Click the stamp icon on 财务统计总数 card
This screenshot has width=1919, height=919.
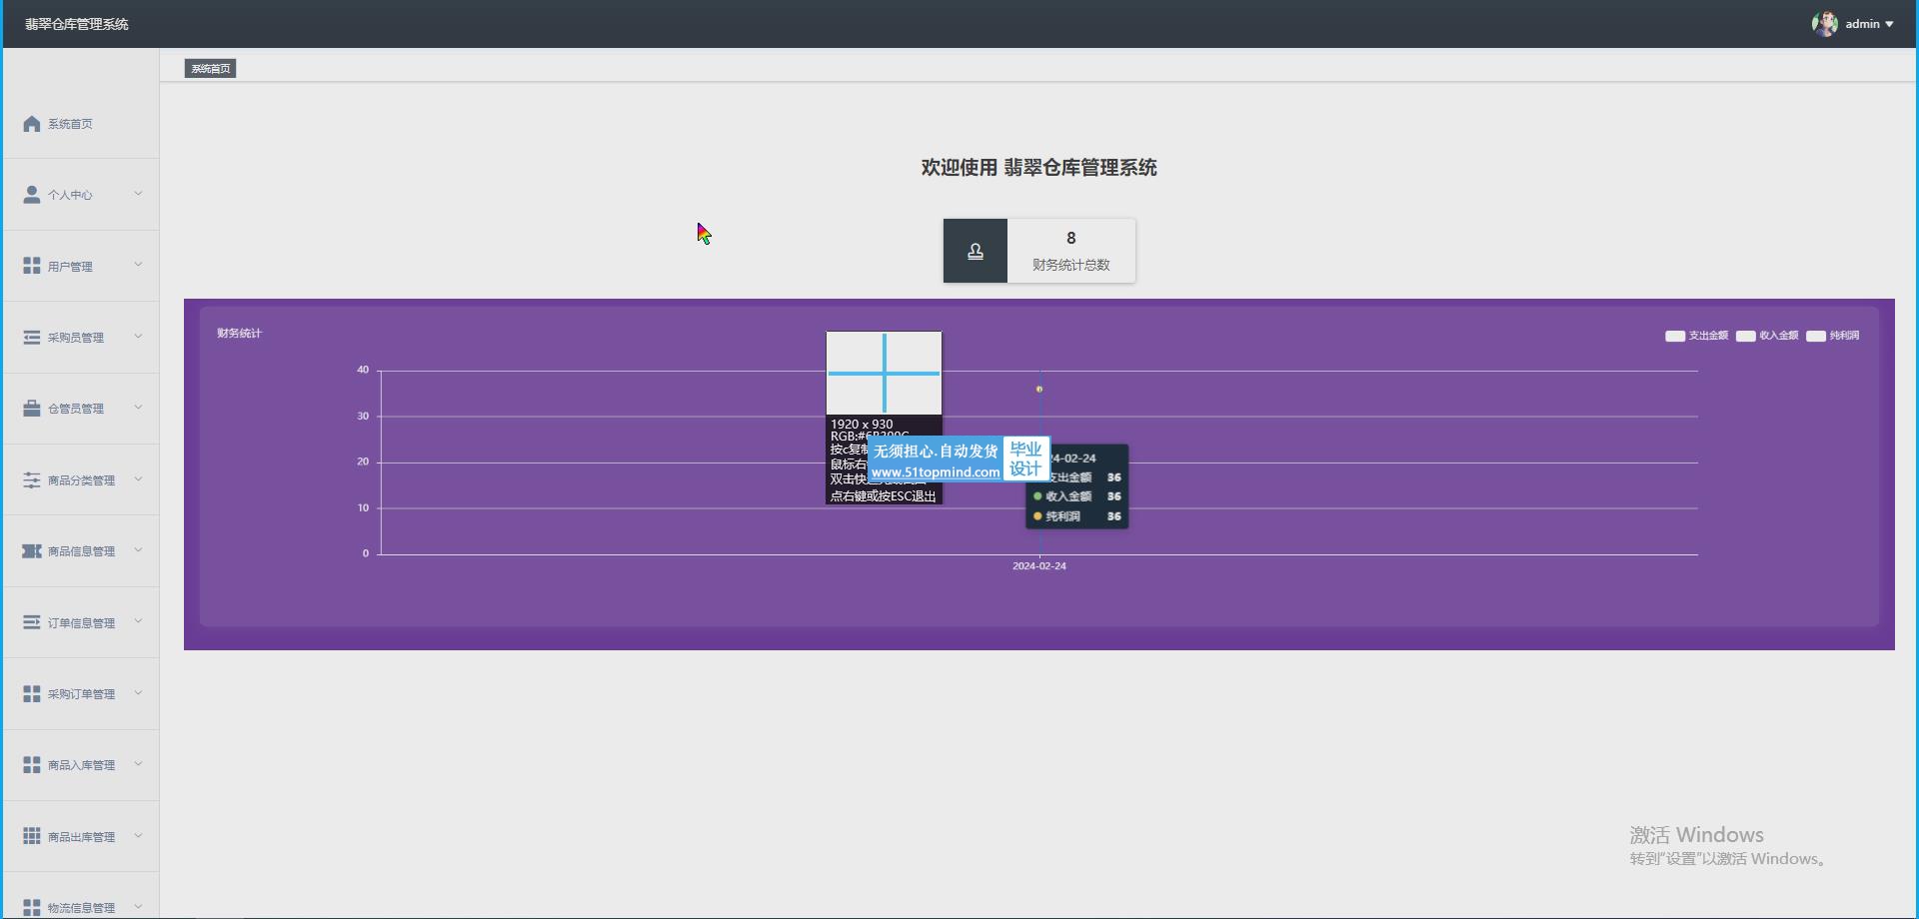974,252
